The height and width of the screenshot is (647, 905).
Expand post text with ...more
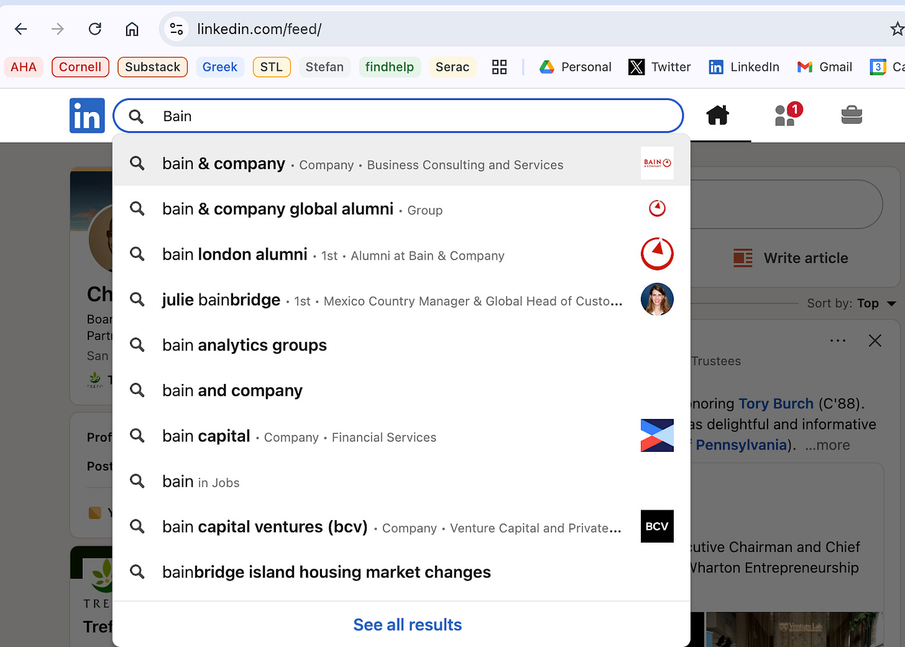(x=827, y=445)
